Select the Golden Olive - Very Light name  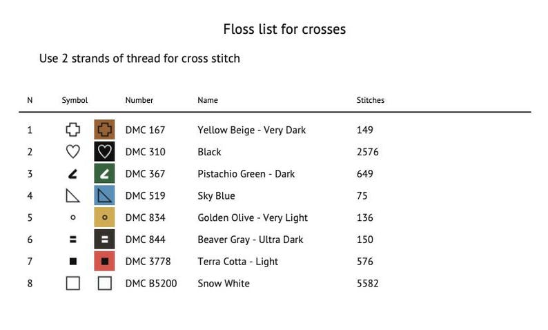pos(253,217)
